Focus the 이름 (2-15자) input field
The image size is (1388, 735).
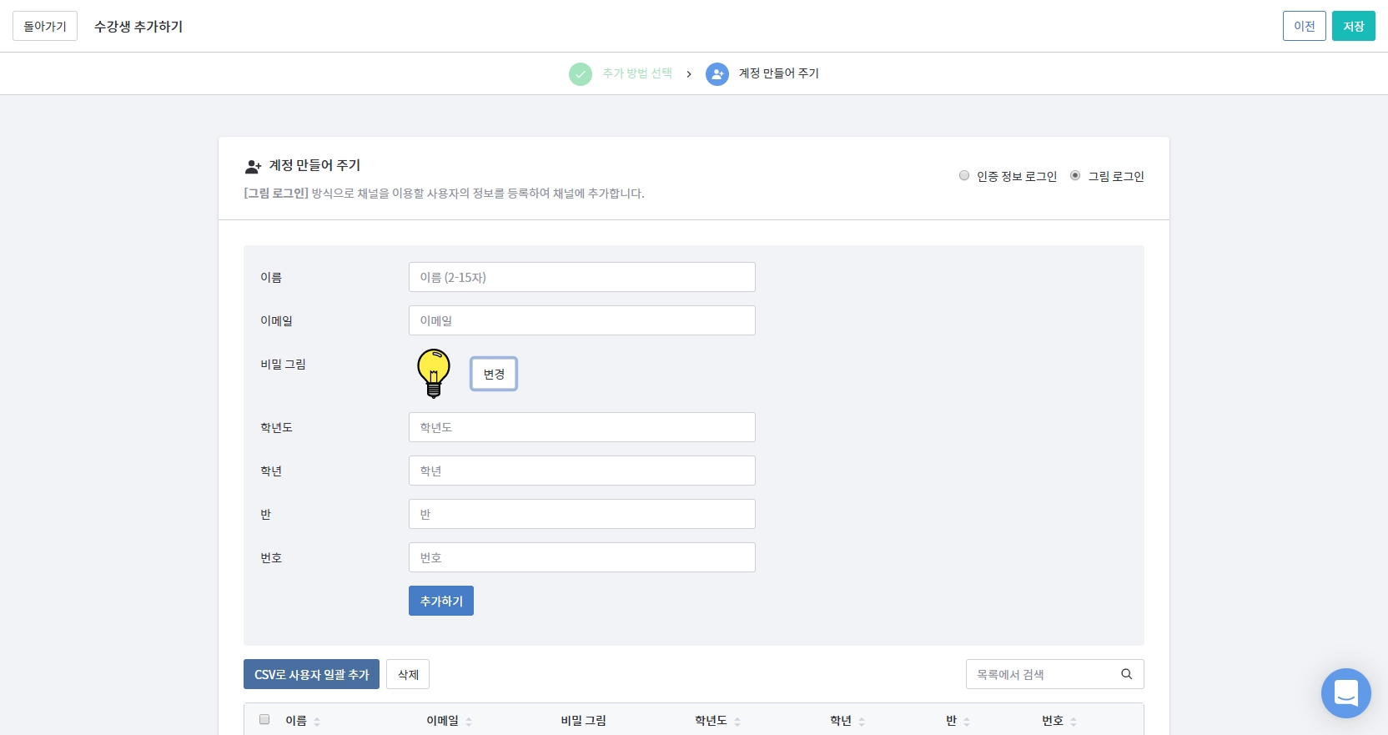(x=581, y=277)
